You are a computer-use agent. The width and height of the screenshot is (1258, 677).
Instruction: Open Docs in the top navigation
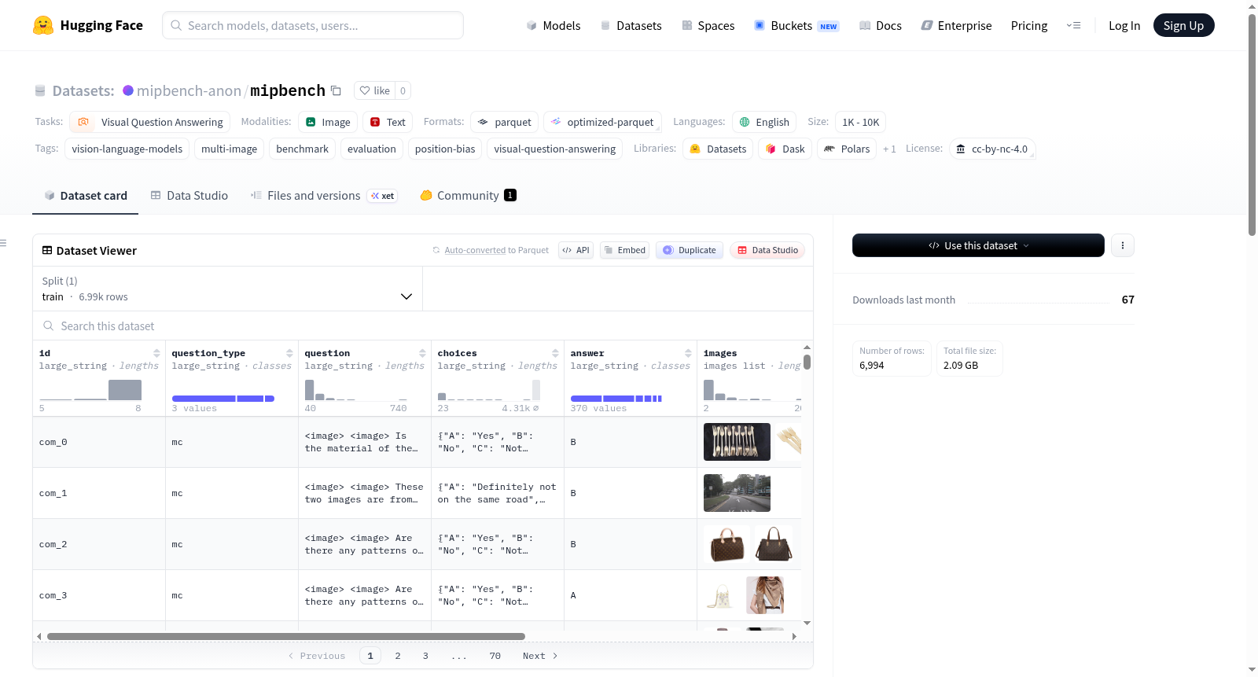pos(881,26)
